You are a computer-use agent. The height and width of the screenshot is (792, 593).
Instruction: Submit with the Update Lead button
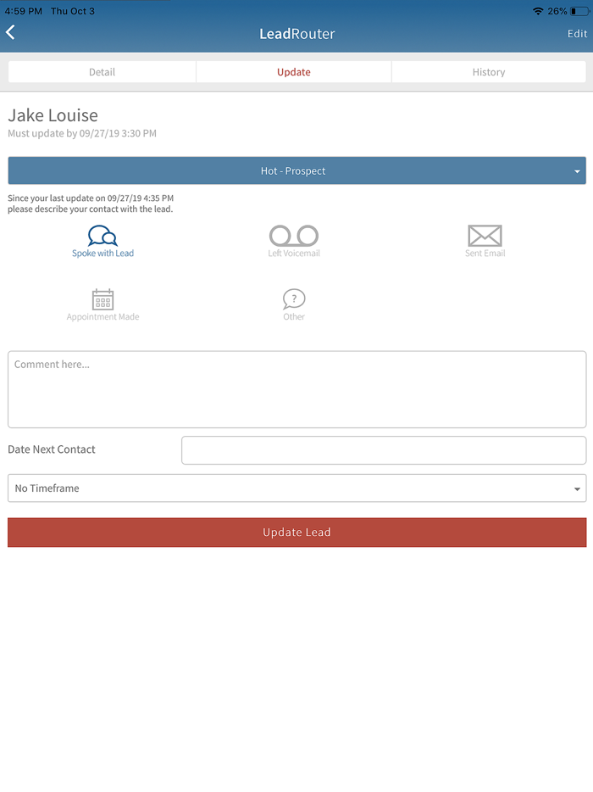[296, 532]
